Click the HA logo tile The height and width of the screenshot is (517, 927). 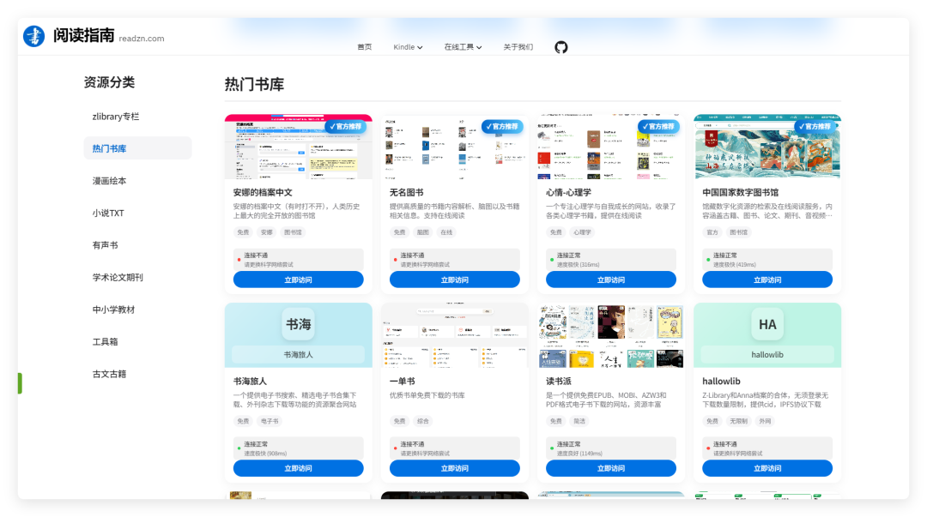[767, 324]
